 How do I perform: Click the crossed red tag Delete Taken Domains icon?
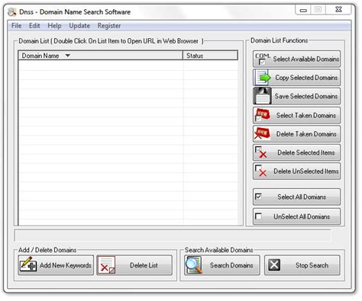(x=262, y=133)
